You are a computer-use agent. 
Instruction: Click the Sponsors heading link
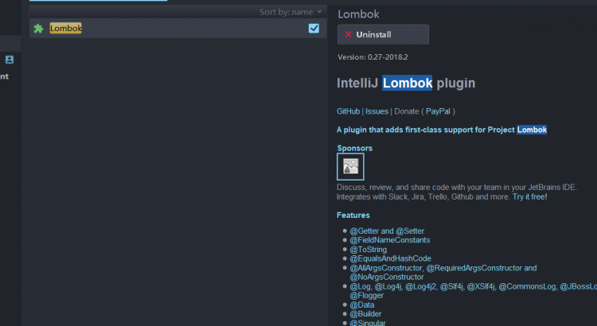(x=354, y=149)
